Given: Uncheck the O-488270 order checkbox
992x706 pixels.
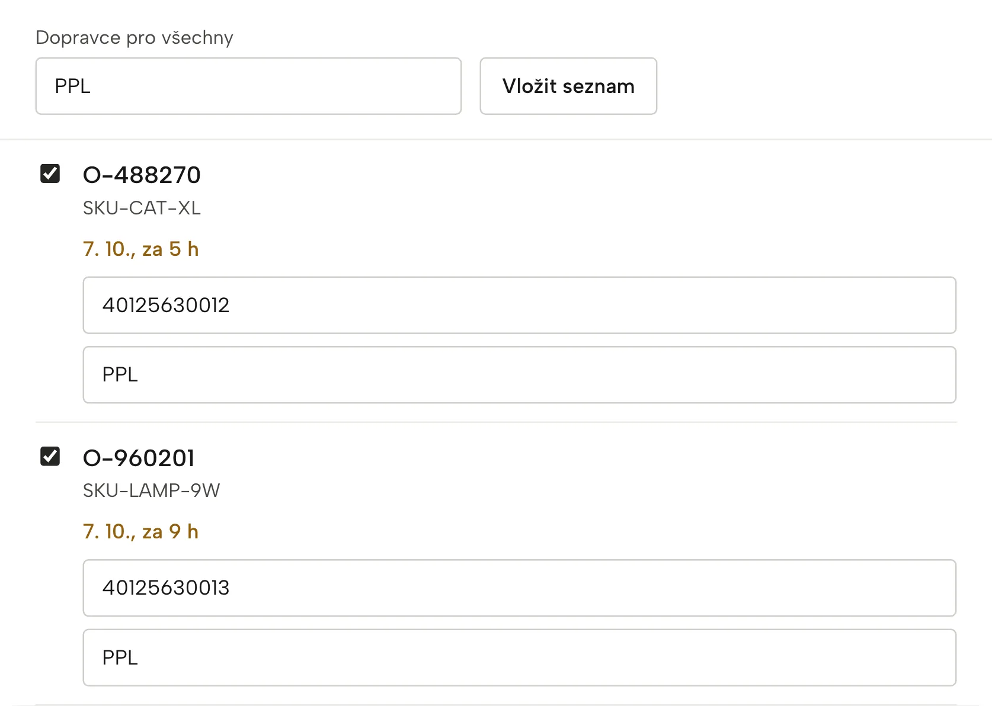Looking at the screenshot, I should pyautogui.click(x=50, y=174).
